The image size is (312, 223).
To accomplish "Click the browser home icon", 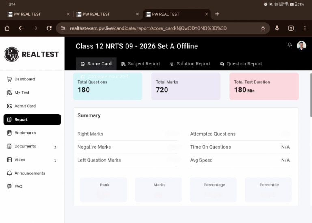I will tap(7, 28).
